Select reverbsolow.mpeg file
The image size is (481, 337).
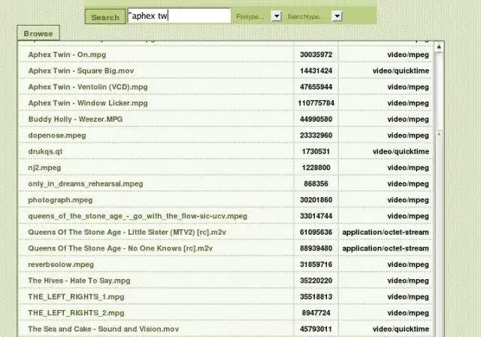[61, 265]
